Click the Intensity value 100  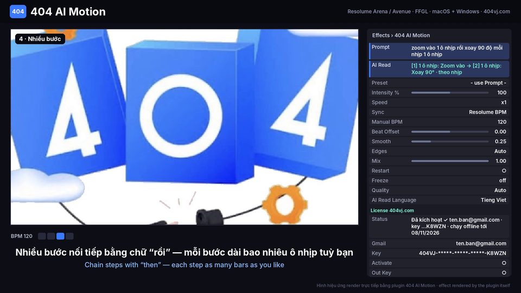pos(501,93)
